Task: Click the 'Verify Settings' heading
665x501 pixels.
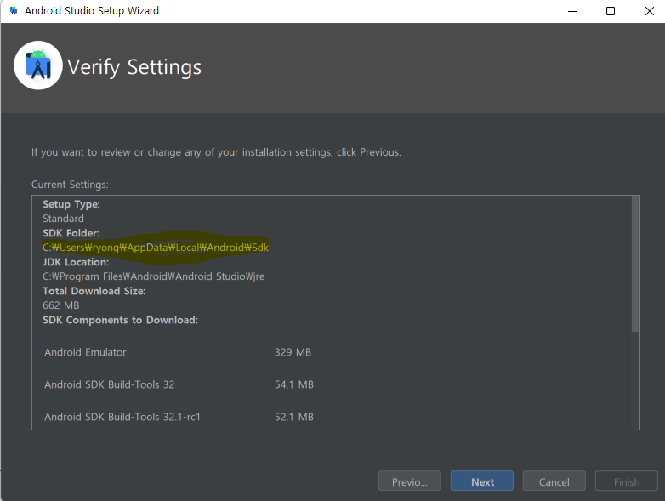Action: click(x=134, y=67)
